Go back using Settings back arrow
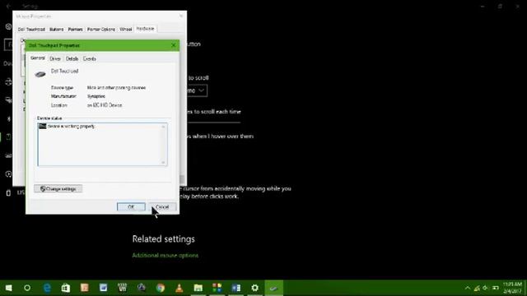The height and width of the screenshot is (296, 527). pos(8,6)
